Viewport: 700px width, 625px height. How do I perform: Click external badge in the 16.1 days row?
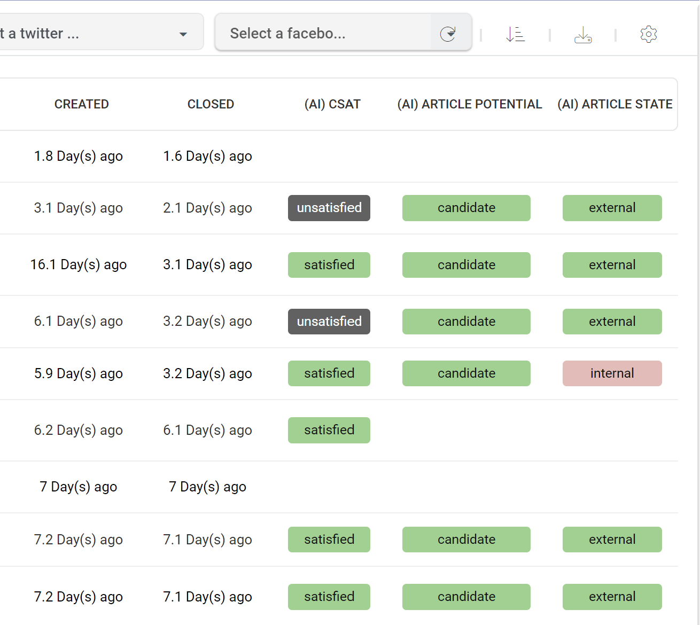click(612, 265)
